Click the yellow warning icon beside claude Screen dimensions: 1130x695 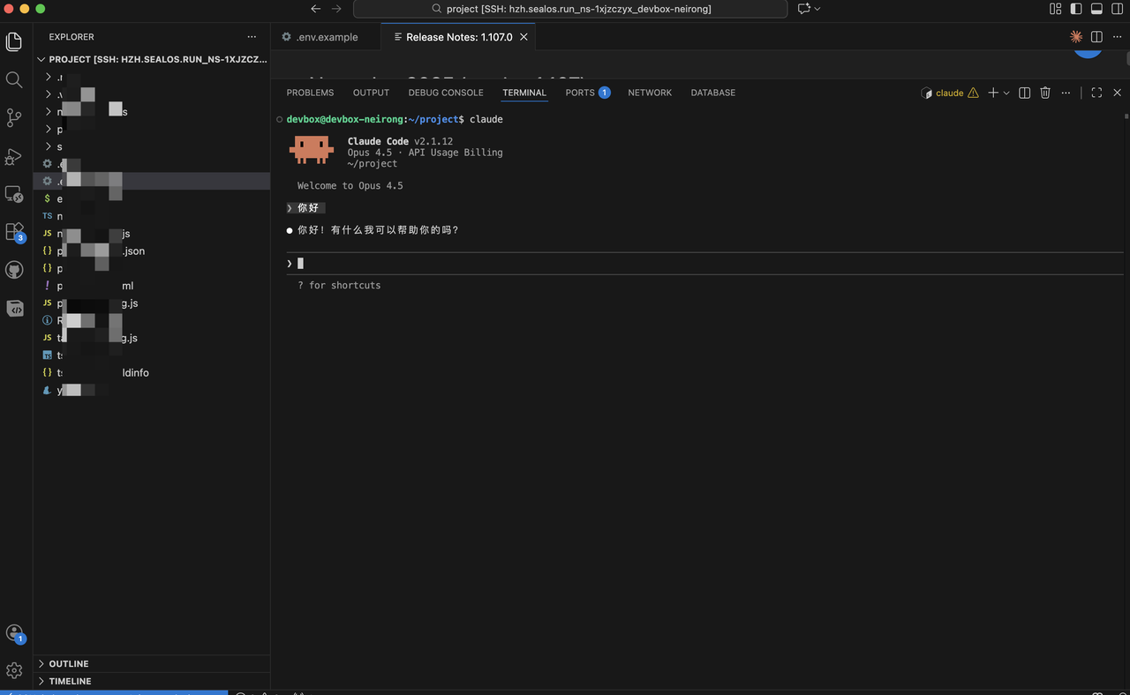(973, 93)
